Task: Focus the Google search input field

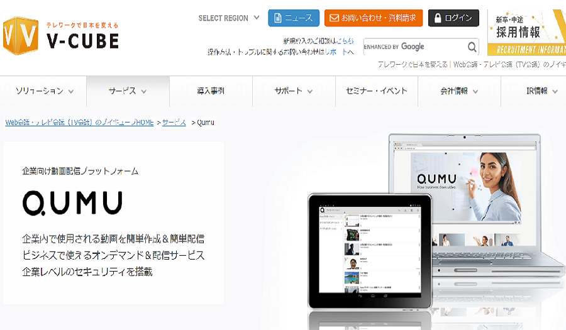Action: [414, 47]
